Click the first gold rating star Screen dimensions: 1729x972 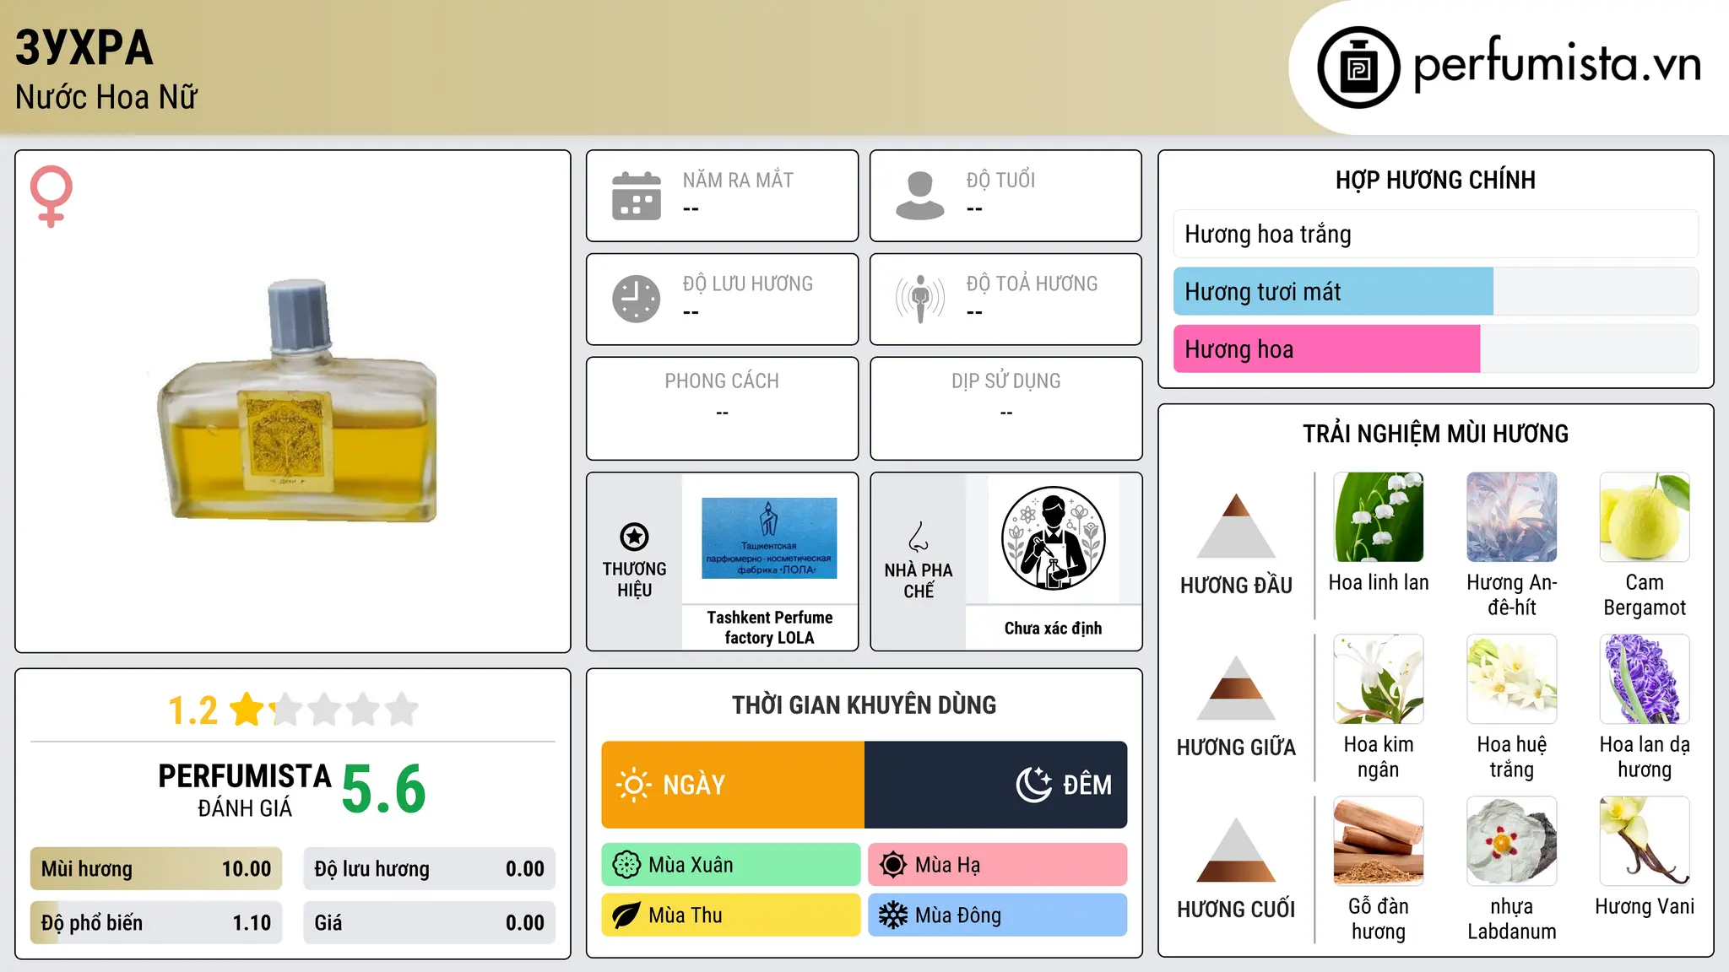[247, 709]
